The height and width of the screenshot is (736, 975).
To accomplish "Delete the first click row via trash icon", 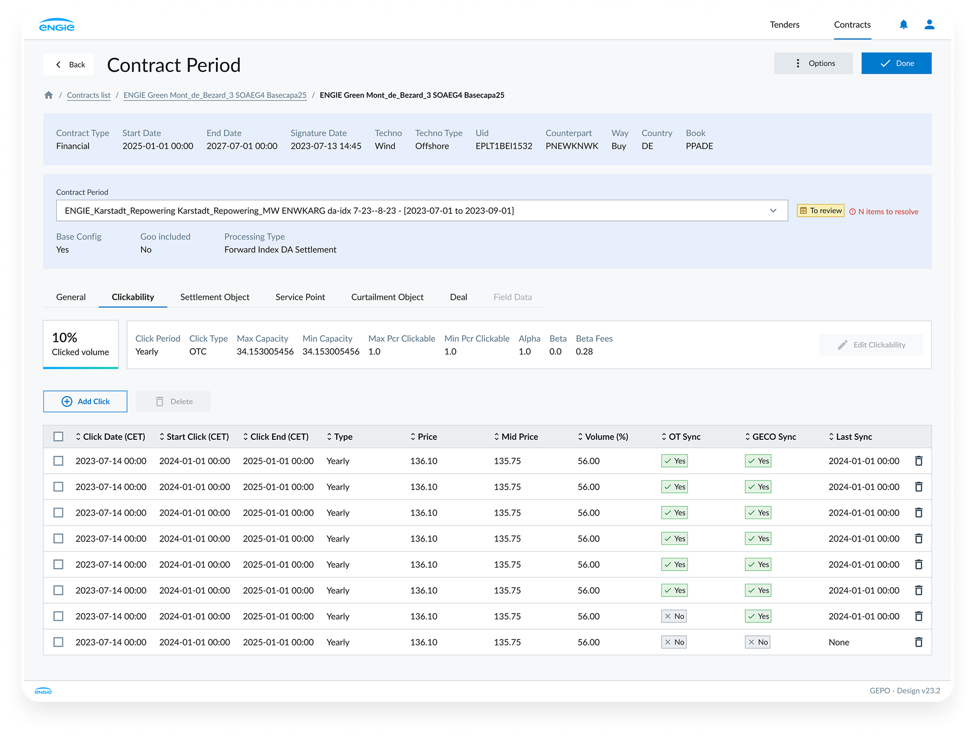I will point(919,461).
